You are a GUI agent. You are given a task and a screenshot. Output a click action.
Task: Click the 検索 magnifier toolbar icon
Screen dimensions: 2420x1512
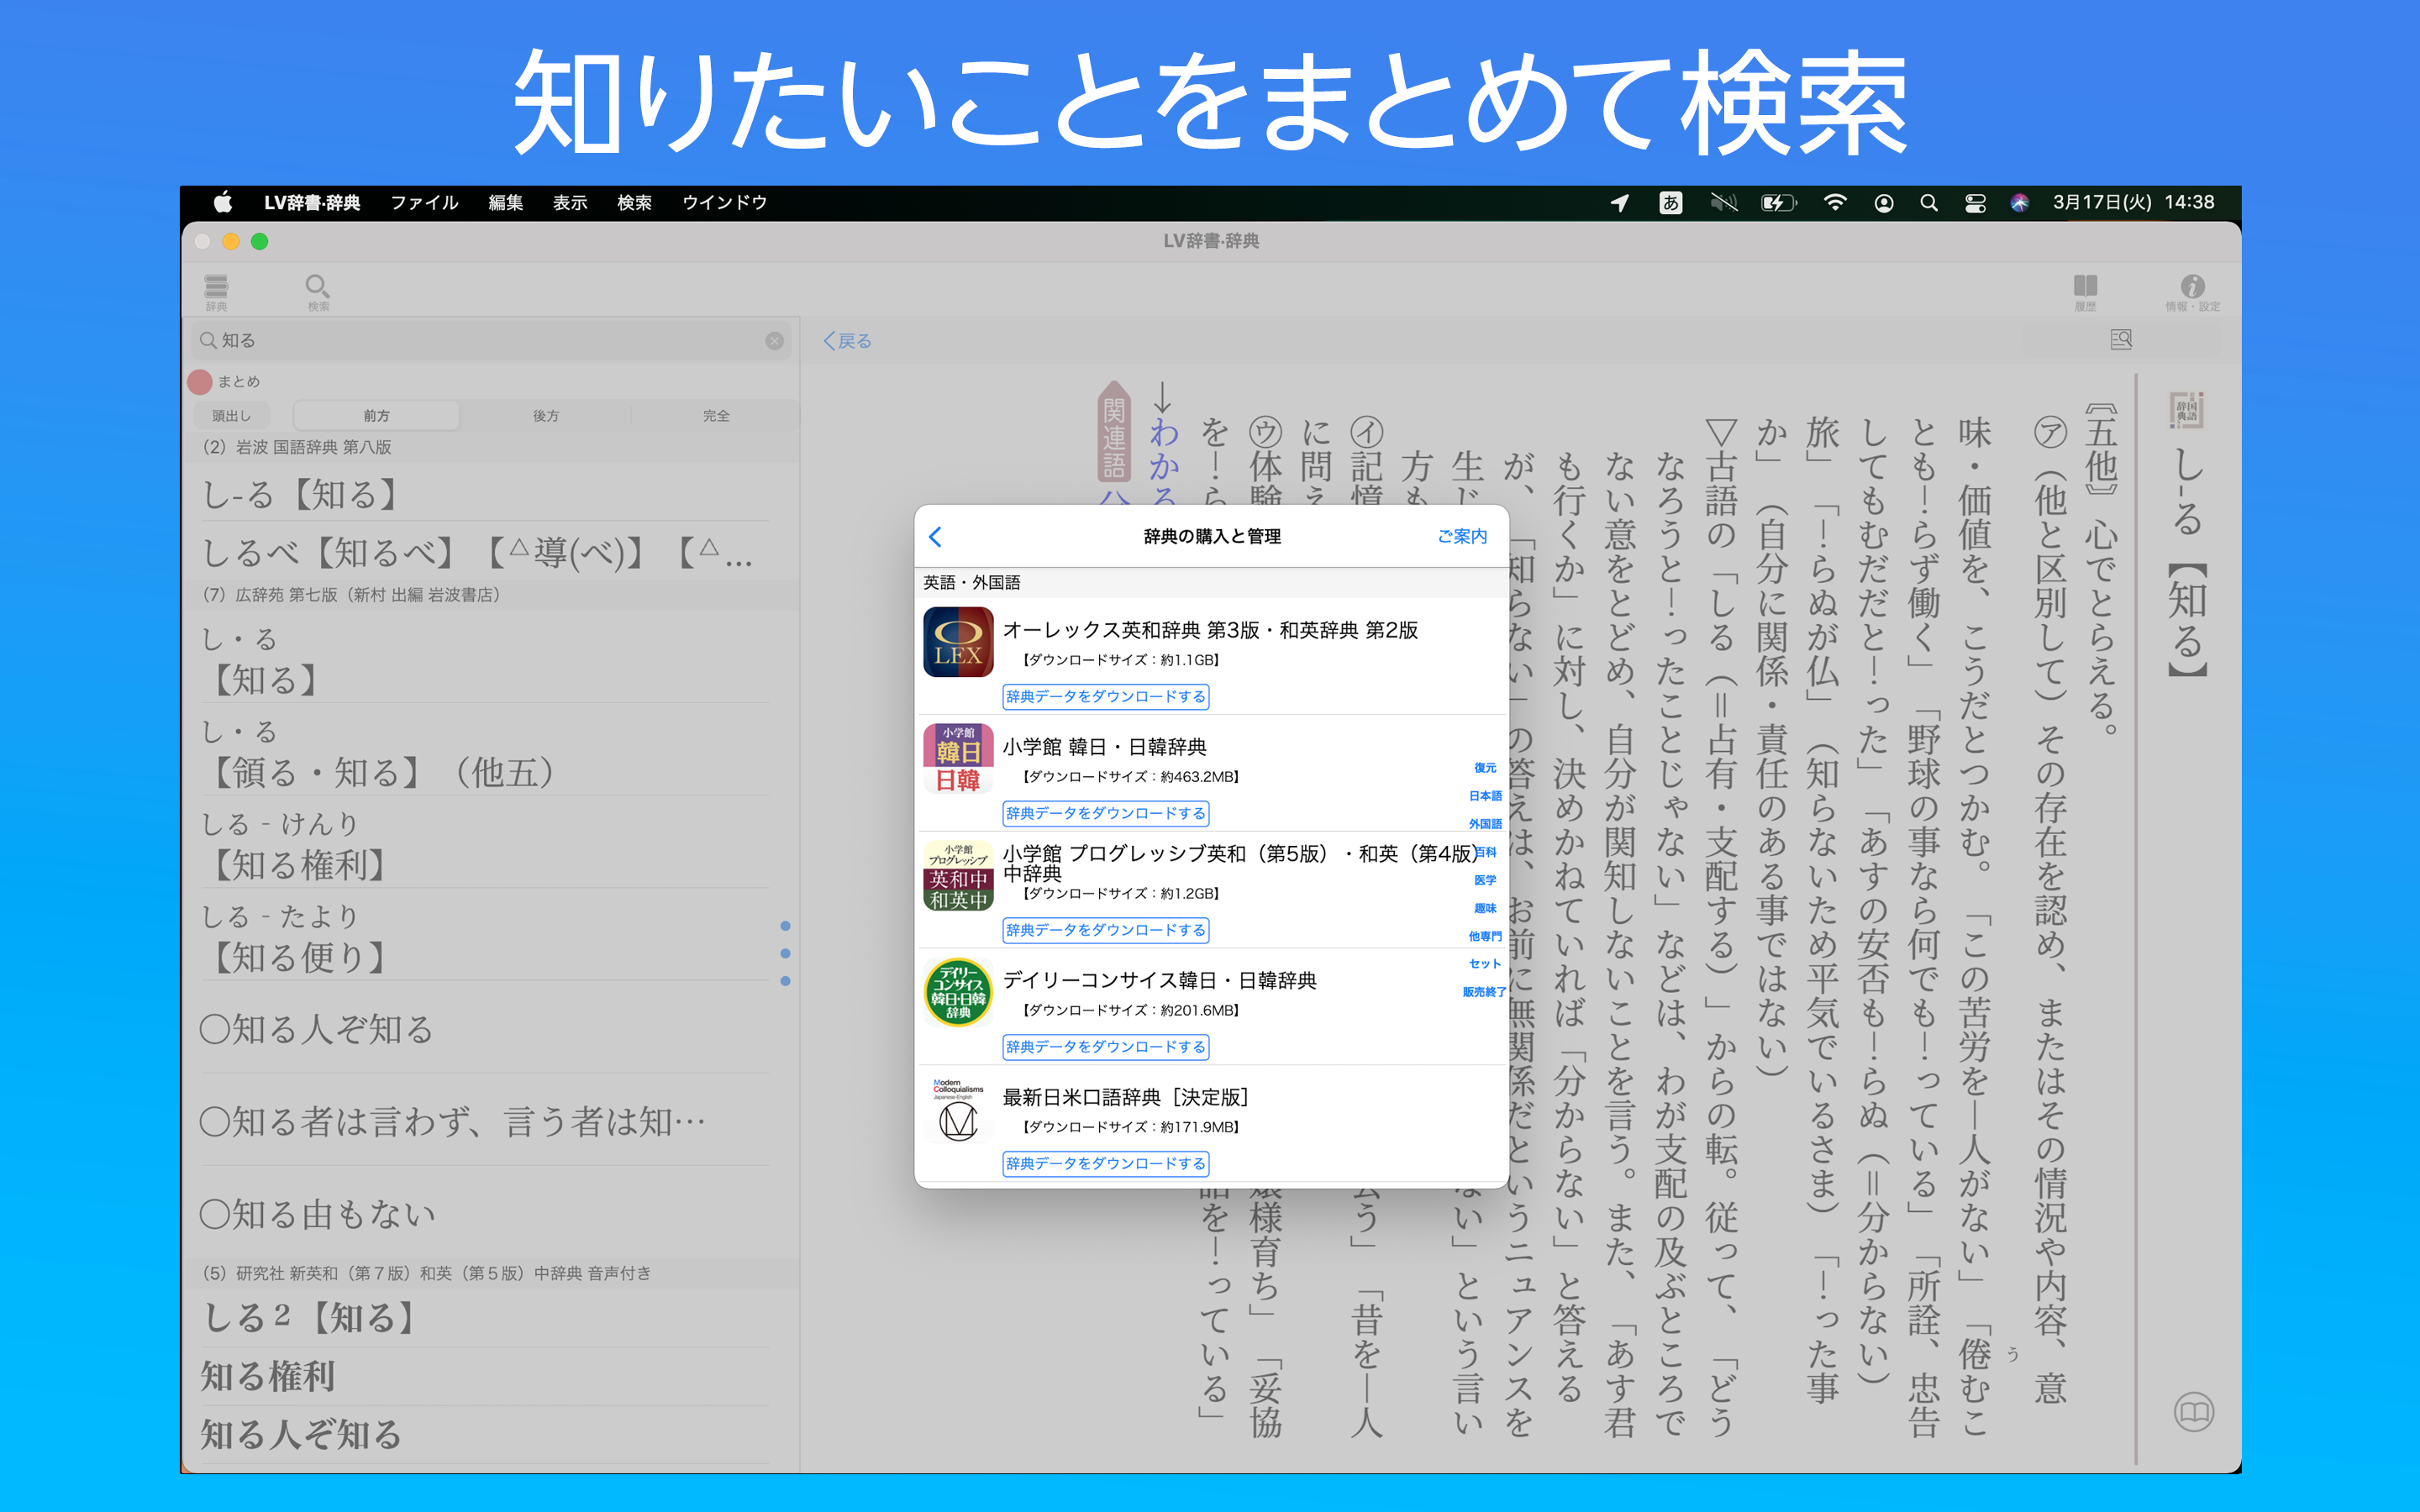point(318,291)
